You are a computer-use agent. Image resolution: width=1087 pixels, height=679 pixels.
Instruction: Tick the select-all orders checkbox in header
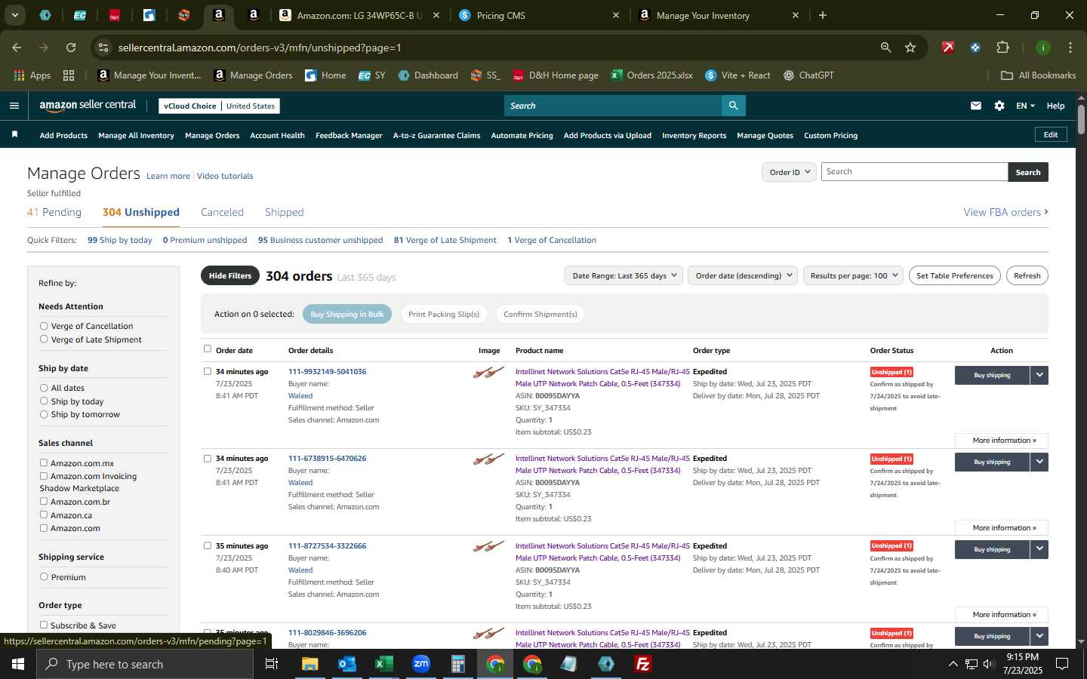(x=208, y=349)
